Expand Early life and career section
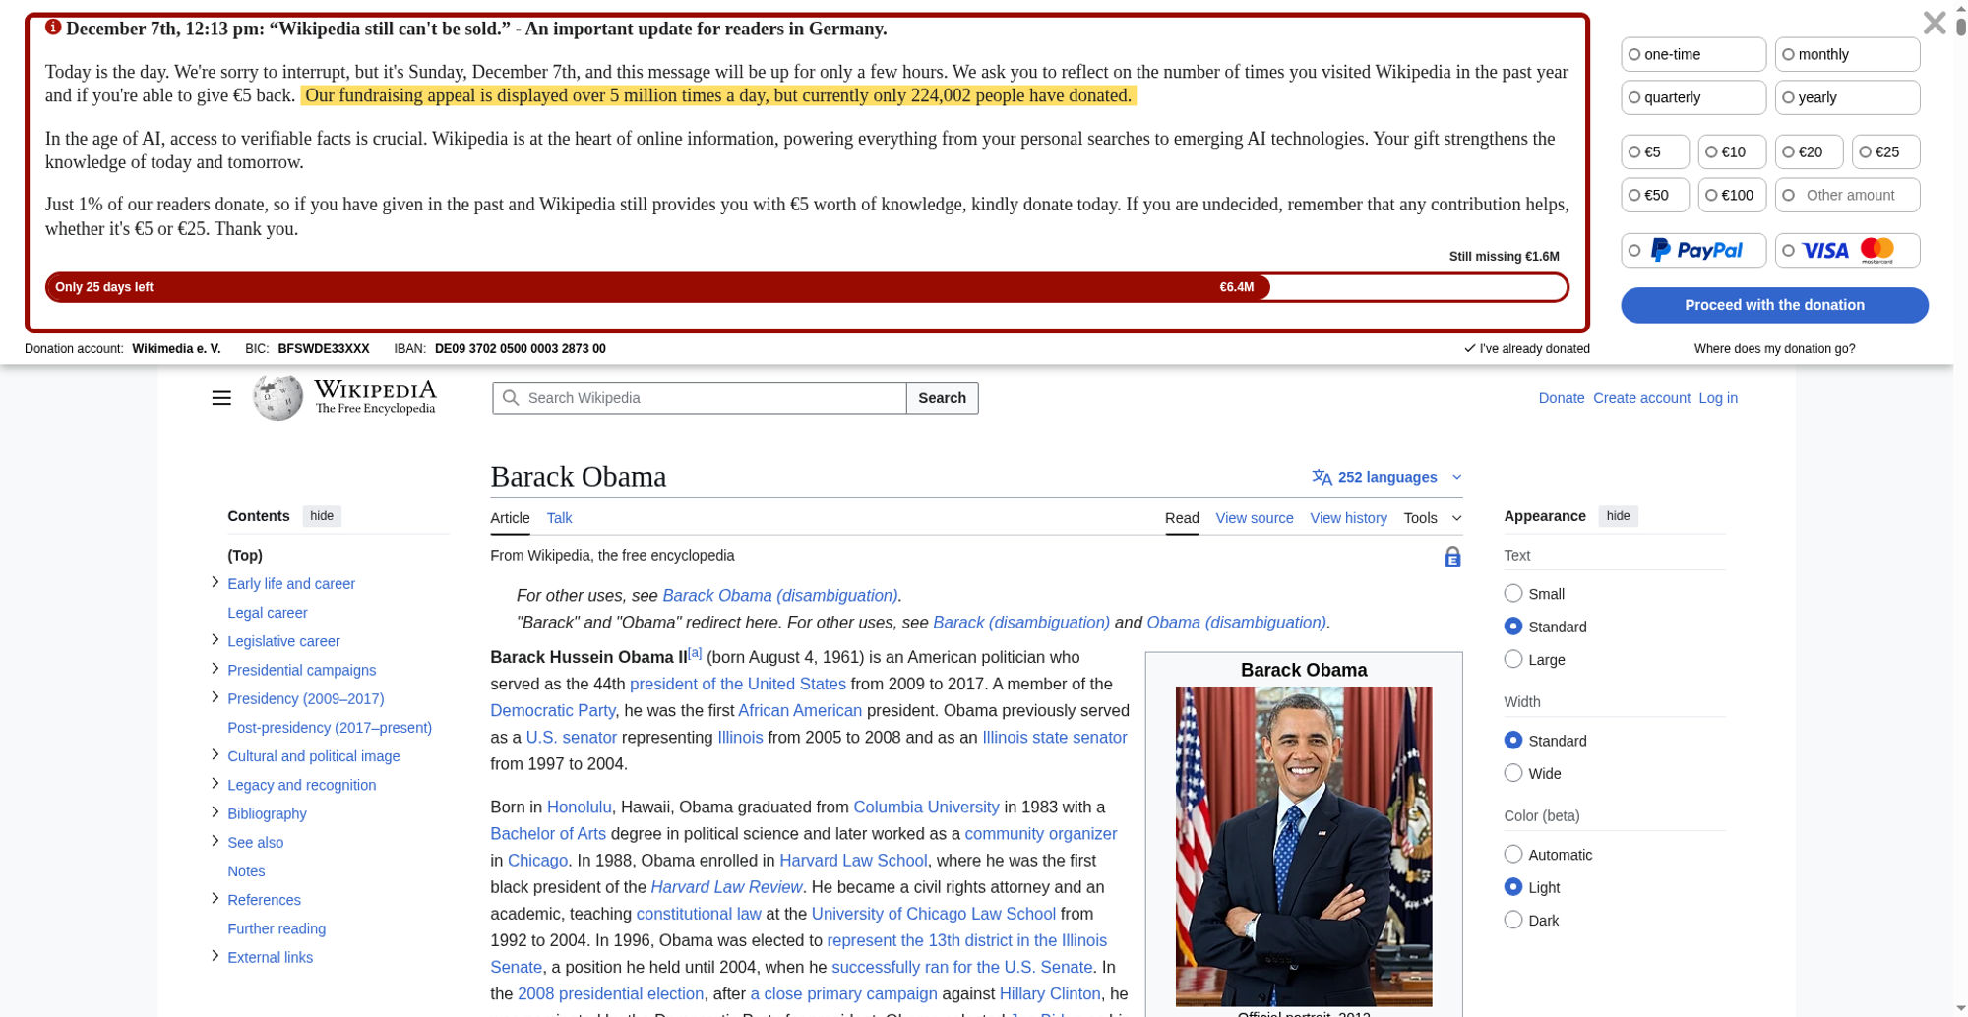Screen dimensions: 1968x1017 pos(215,583)
